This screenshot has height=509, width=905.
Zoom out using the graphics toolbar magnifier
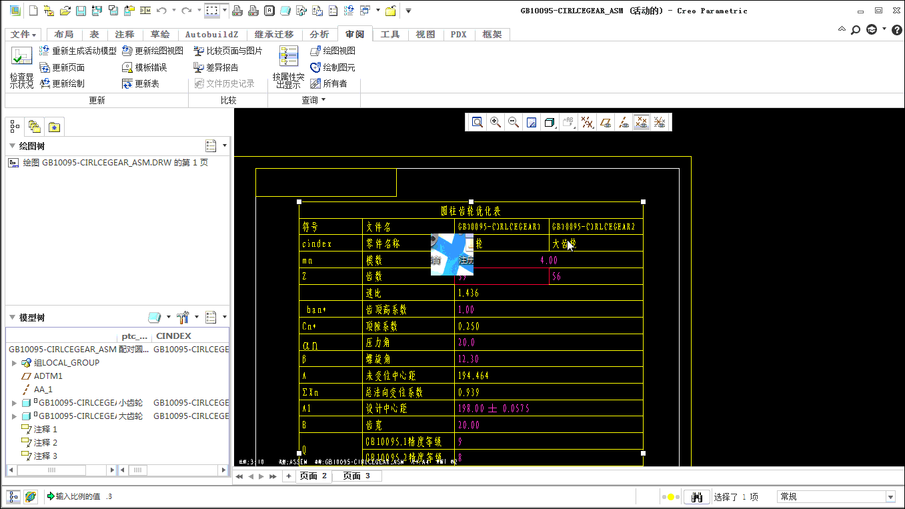(514, 122)
